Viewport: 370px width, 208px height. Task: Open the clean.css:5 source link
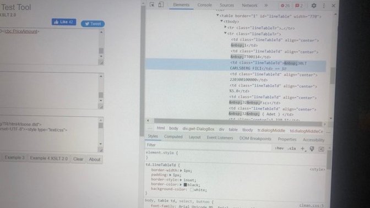pyautogui.click(x=311, y=205)
